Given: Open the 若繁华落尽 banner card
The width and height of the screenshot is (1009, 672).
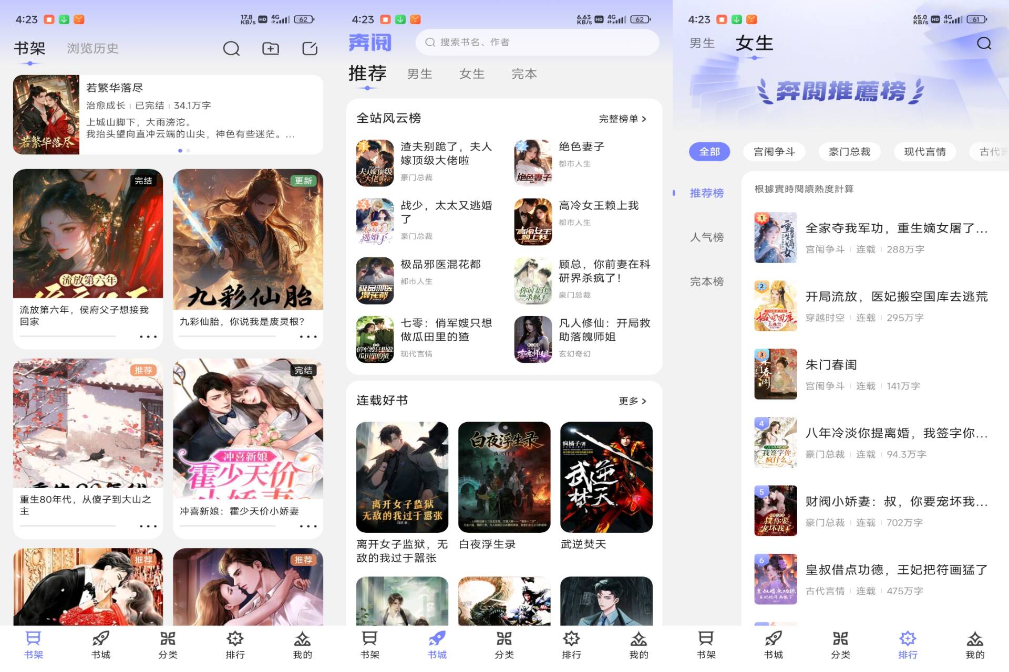Looking at the screenshot, I should [x=168, y=114].
